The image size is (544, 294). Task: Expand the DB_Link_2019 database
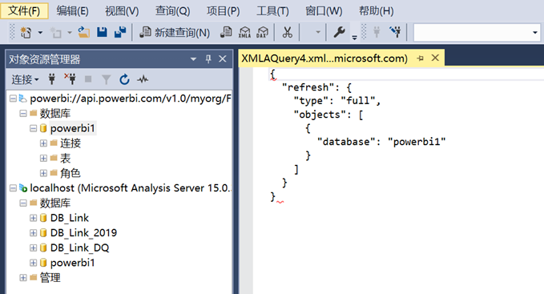33,232
